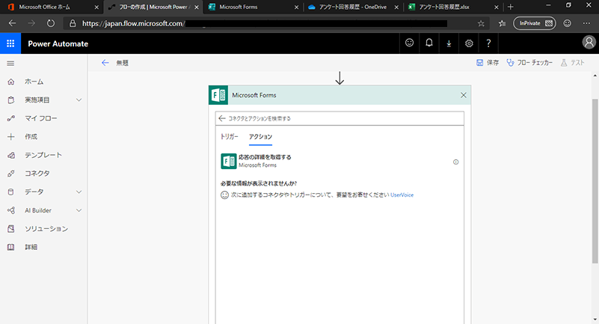Open the user account avatar
The image size is (599, 324).
click(589, 43)
